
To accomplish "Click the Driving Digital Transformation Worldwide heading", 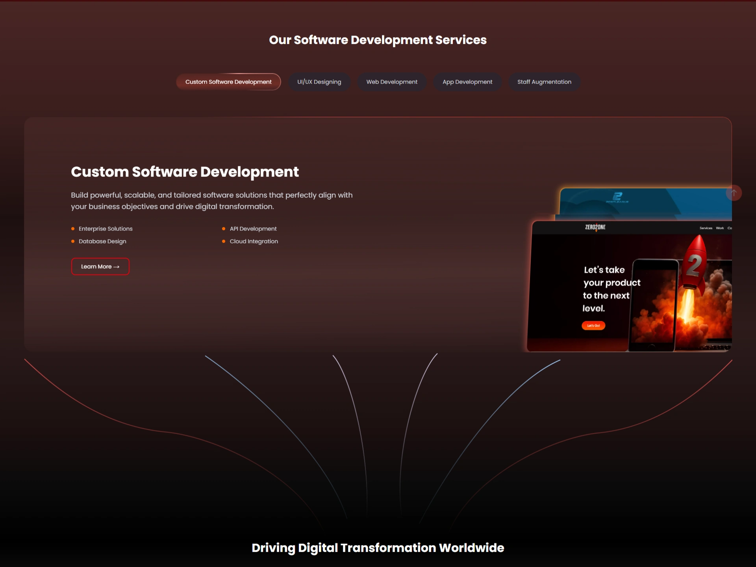I will click(x=378, y=548).
